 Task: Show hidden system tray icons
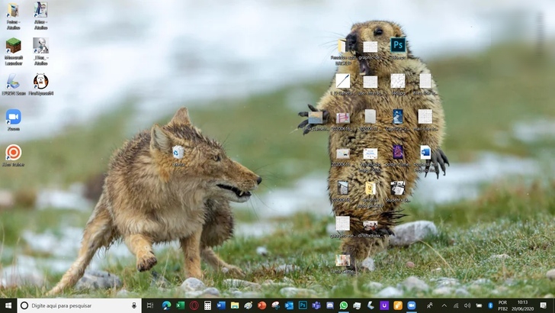click(444, 305)
